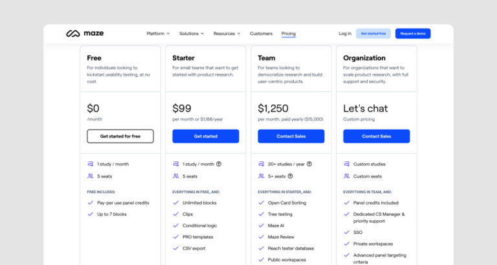Click the Maze logo icon
Screen dimensions: 497x265
72,34
